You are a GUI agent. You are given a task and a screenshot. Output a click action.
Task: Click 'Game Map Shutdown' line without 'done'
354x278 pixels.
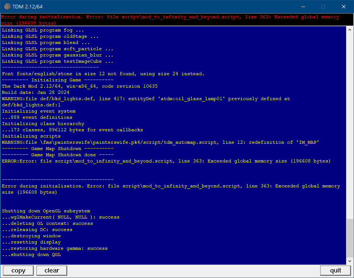(58, 149)
